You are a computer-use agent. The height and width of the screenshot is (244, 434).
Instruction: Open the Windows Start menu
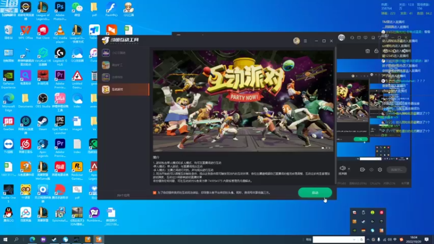point(5,239)
